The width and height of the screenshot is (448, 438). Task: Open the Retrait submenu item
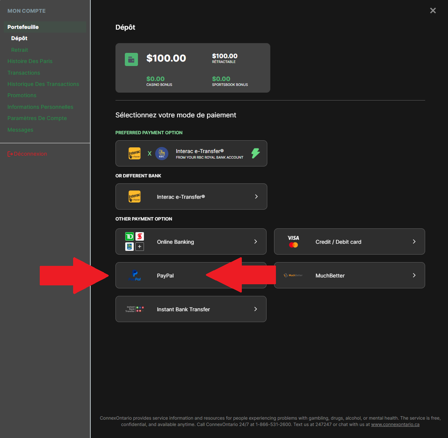point(19,50)
